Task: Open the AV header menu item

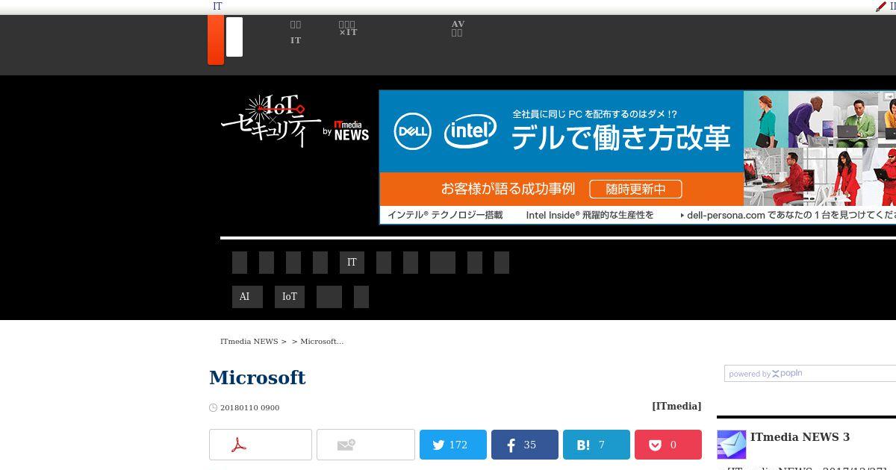Action: [x=458, y=28]
